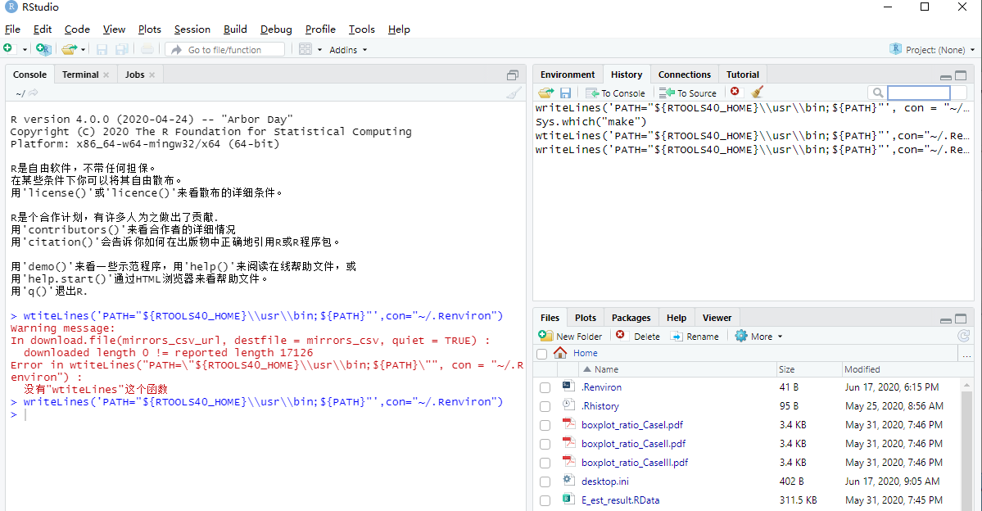This screenshot has width=982, height=511.
Task: Clear all history with broom icon
Action: point(757,92)
